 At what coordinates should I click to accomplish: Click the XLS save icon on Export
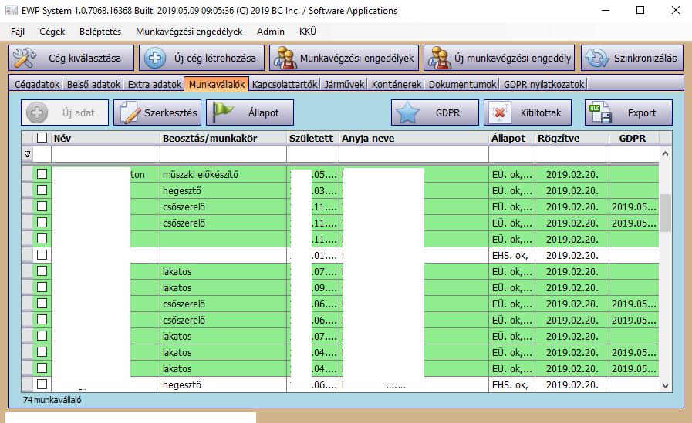(x=600, y=112)
